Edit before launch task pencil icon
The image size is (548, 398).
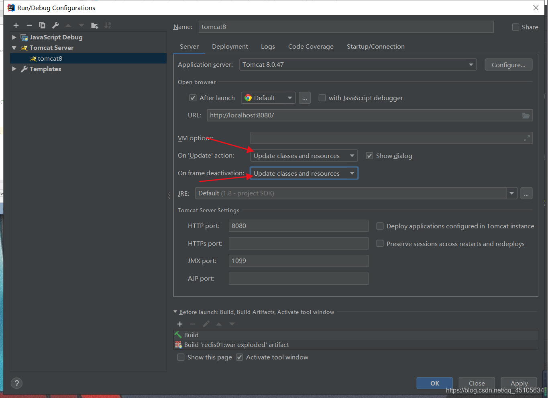[x=206, y=324]
